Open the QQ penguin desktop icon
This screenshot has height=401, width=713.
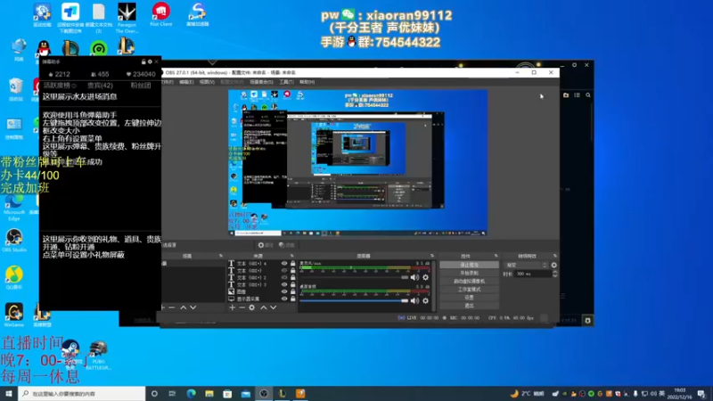[44, 50]
